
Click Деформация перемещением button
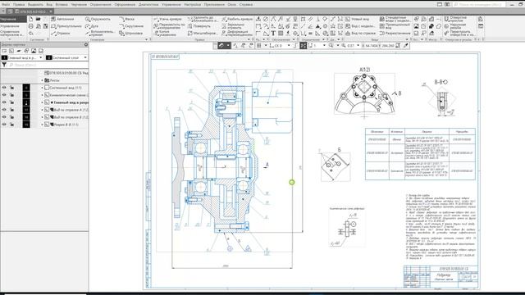(237, 34)
